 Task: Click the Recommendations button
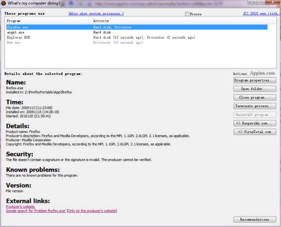pyautogui.click(x=255, y=219)
